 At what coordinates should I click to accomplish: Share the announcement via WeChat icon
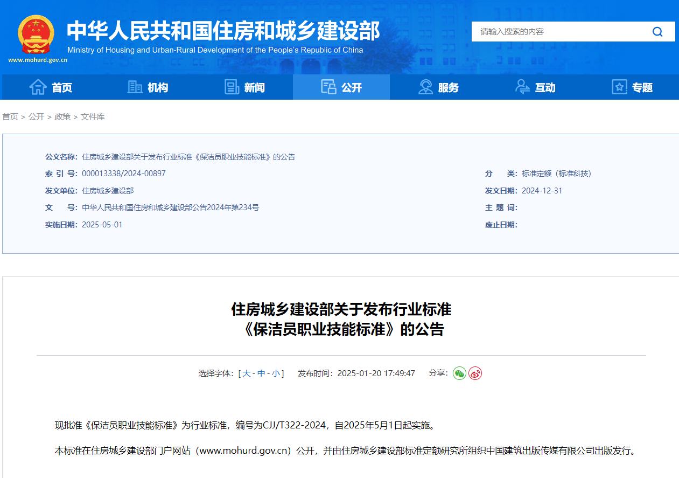coord(459,373)
